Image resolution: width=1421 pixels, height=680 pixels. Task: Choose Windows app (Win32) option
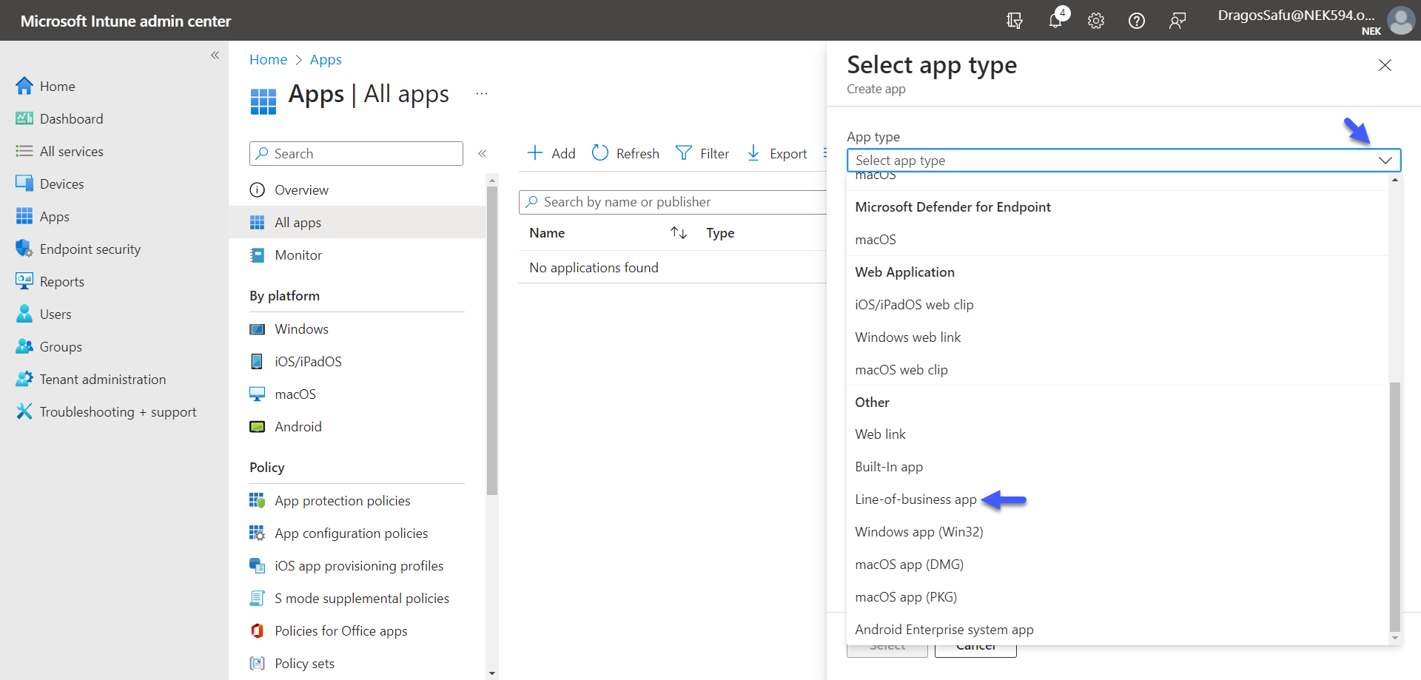1118,532
